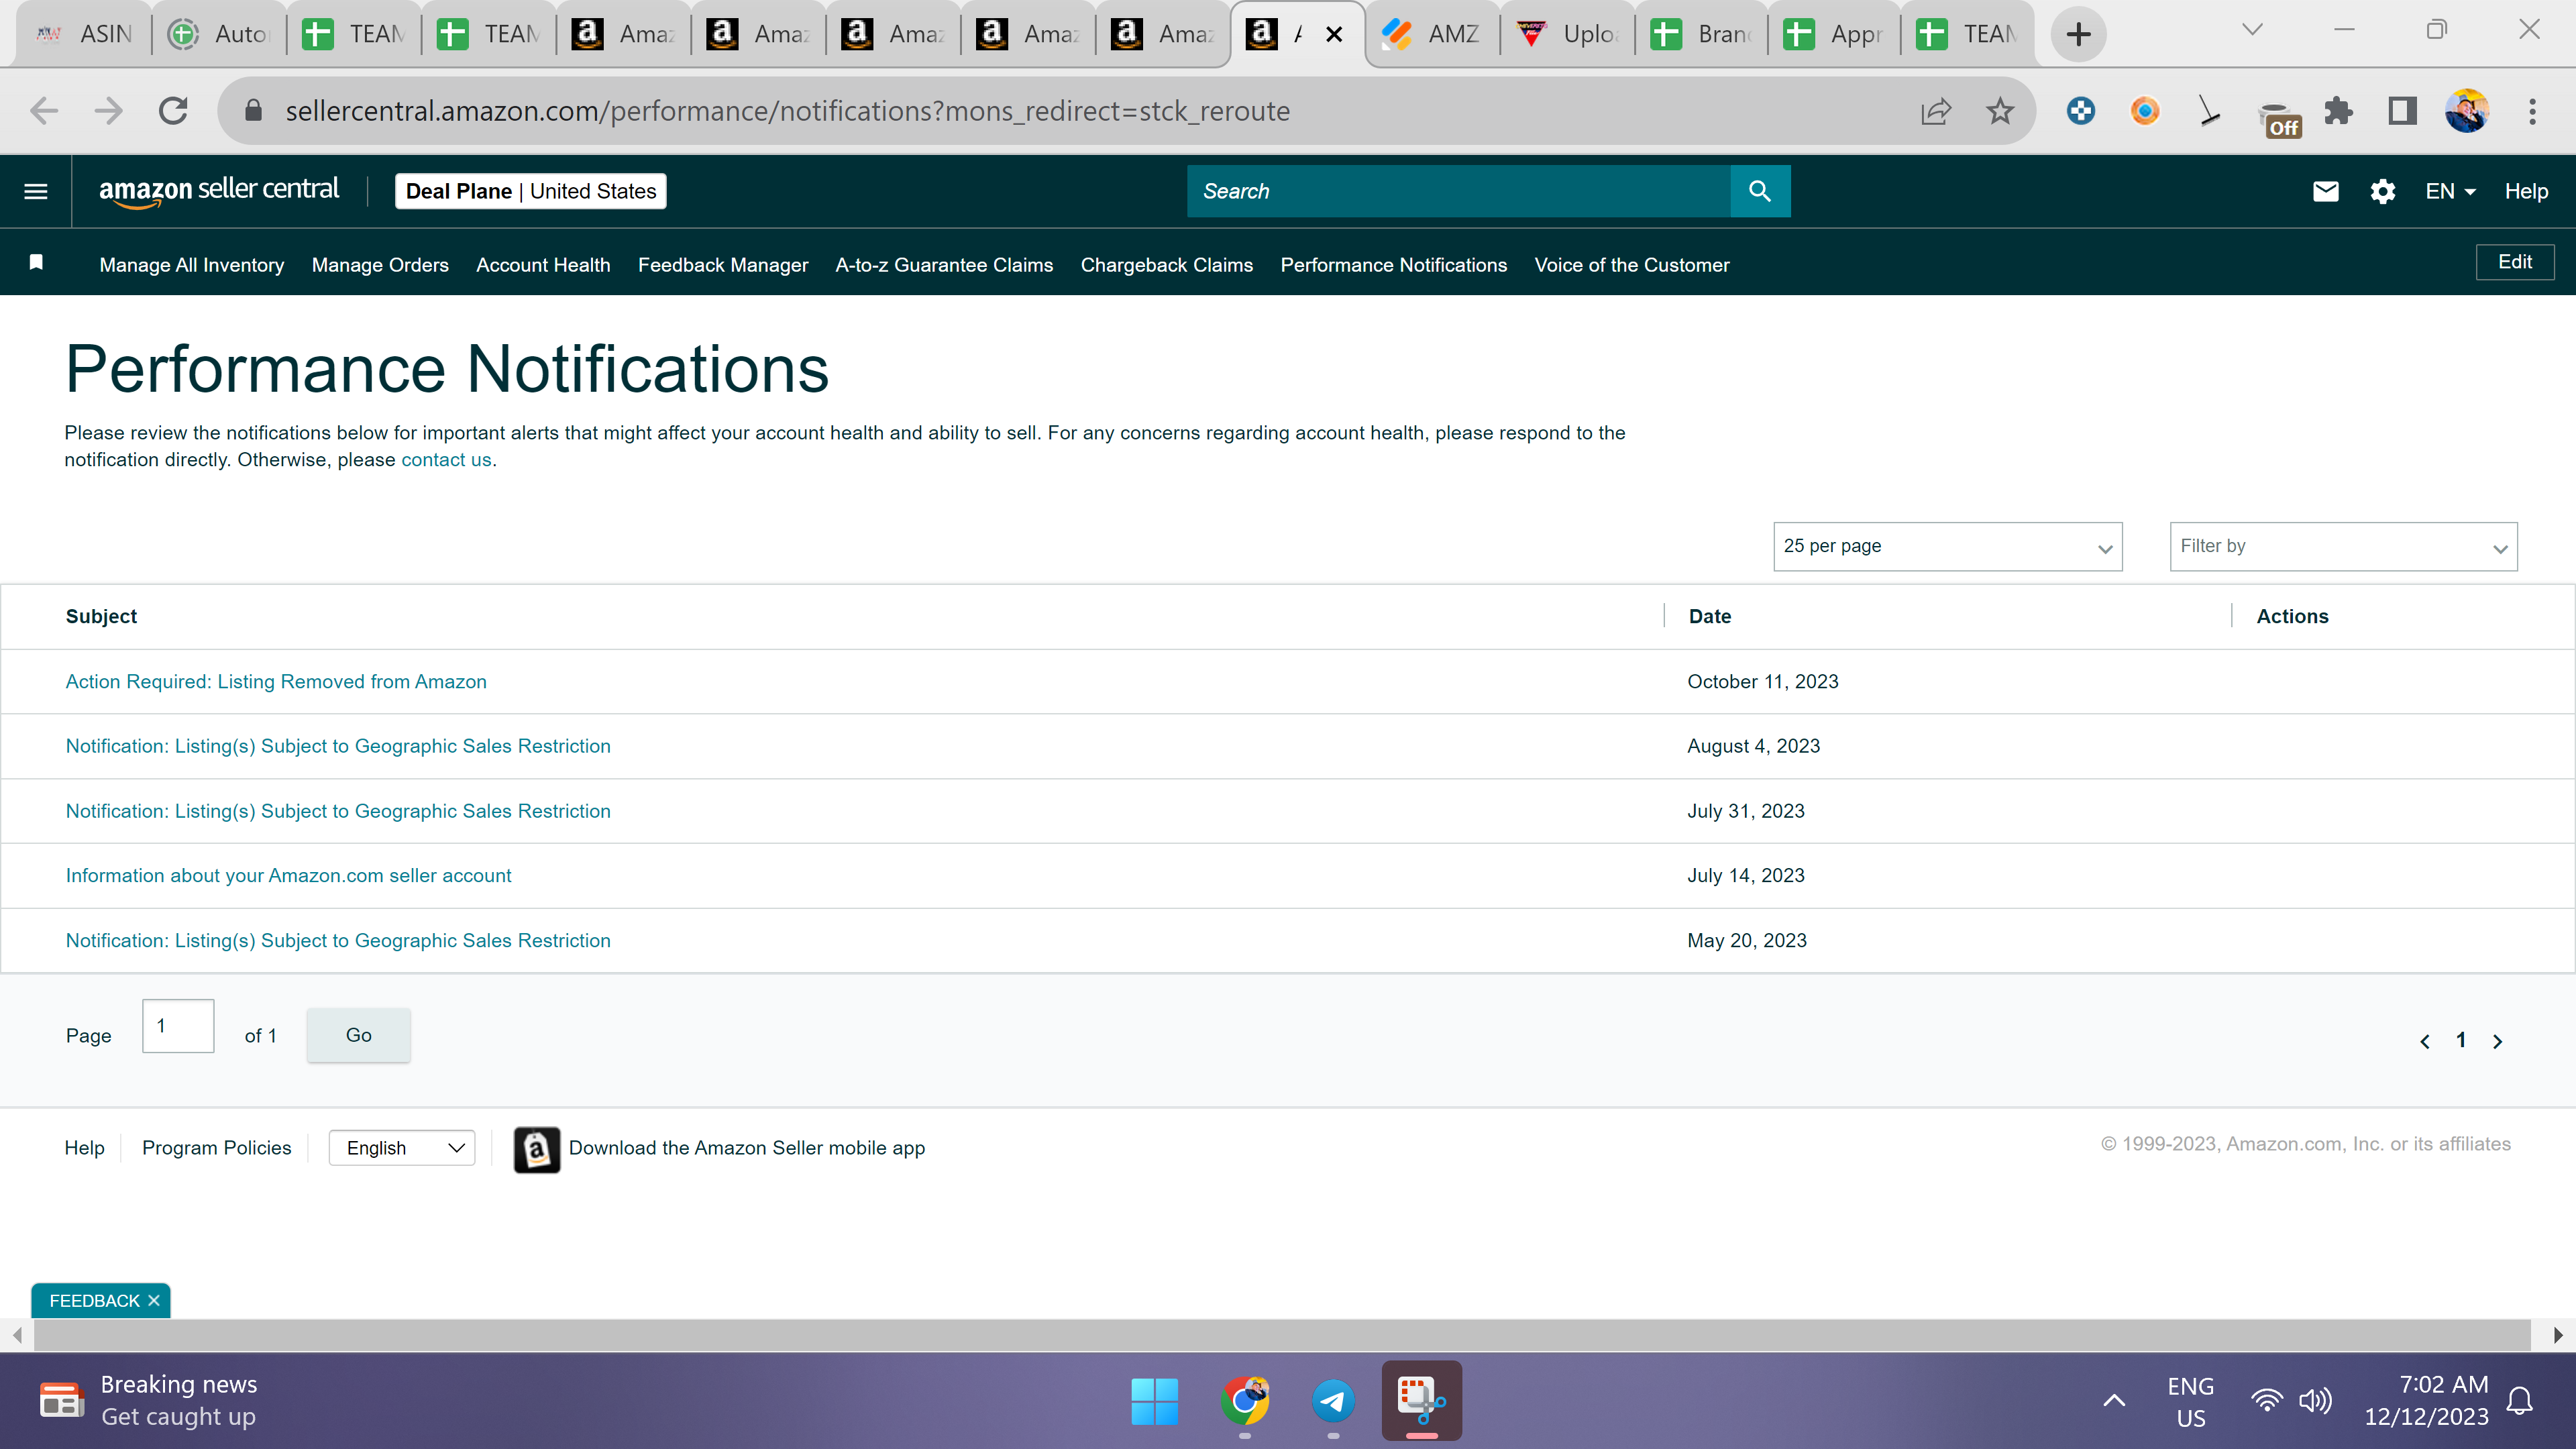Toggle the browser side panel
Image resolution: width=2576 pixels, height=1449 pixels.
click(2402, 111)
